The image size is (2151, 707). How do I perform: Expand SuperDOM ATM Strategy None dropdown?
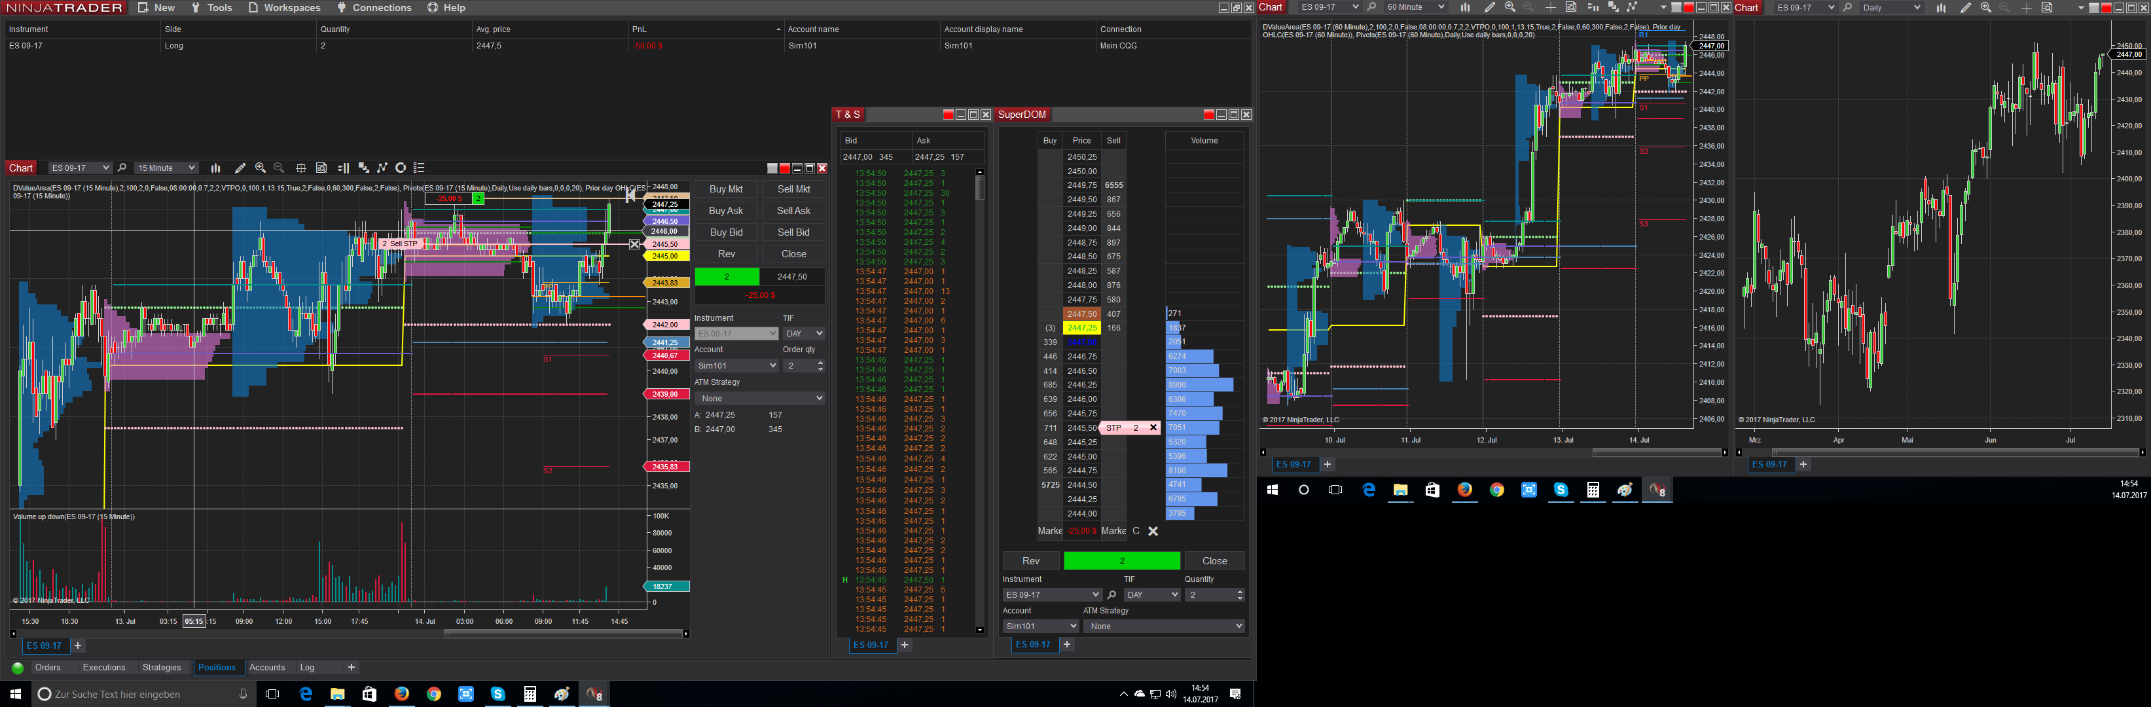[x=1164, y=626]
